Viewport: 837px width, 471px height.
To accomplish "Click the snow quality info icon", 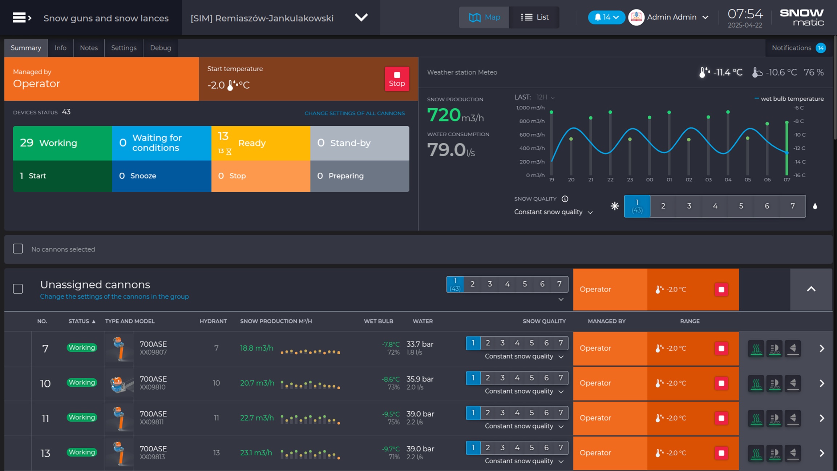I will pyautogui.click(x=565, y=199).
